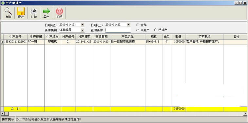Select the 印刷机 cell
Viewport: 248px width, 123px height.
(52, 42)
